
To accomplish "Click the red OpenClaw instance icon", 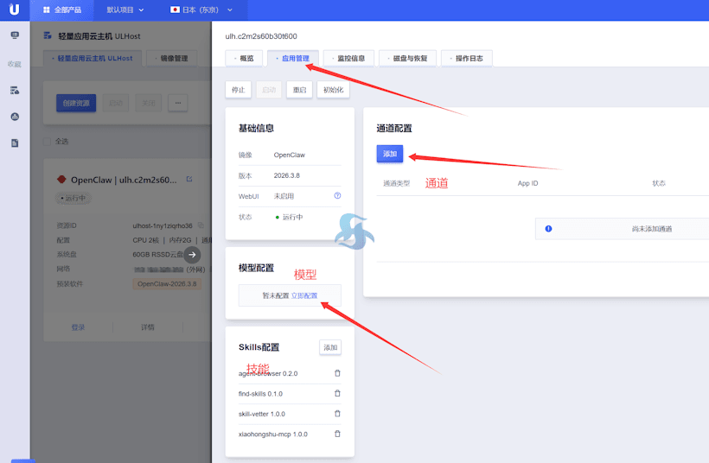I will (x=61, y=180).
